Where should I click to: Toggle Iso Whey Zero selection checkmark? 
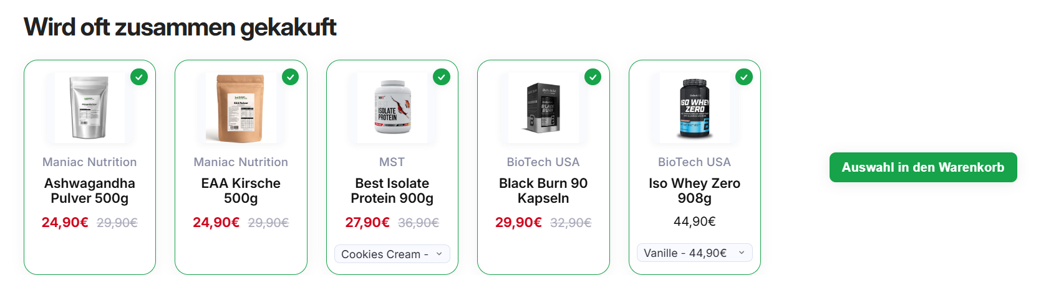[743, 77]
